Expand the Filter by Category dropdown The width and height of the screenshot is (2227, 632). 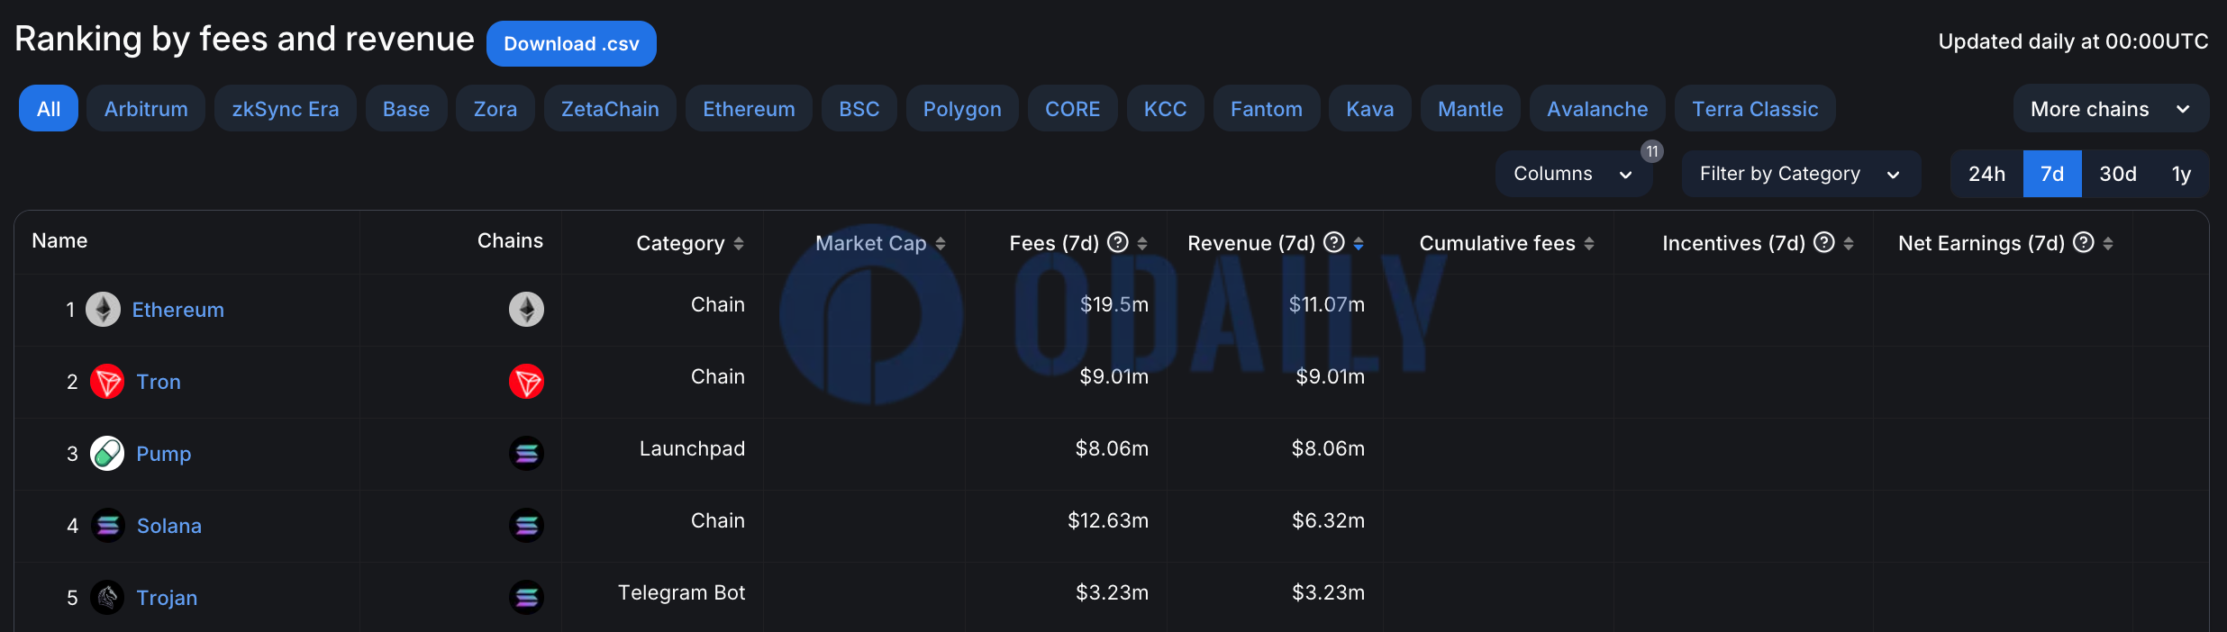1799,174
